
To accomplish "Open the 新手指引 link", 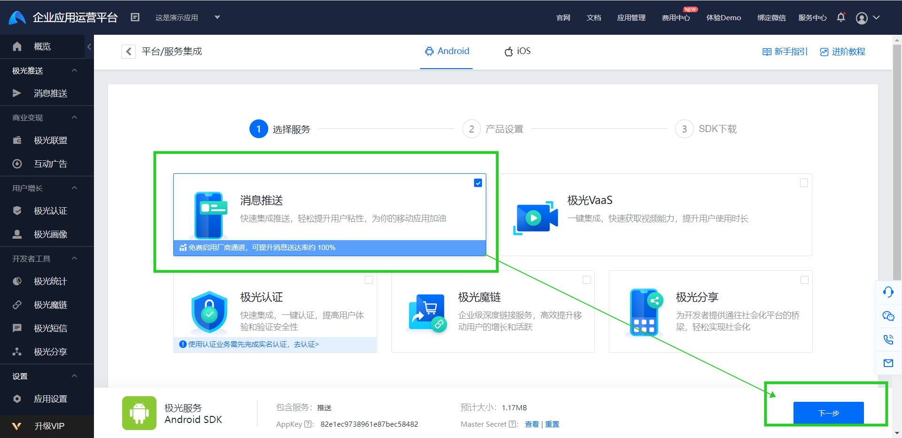I will (785, 52).
